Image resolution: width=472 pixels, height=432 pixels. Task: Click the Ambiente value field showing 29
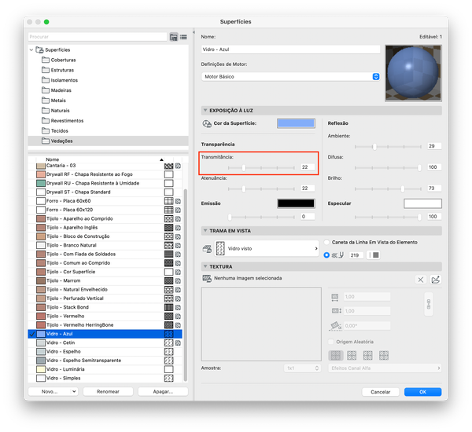[434, 146]
